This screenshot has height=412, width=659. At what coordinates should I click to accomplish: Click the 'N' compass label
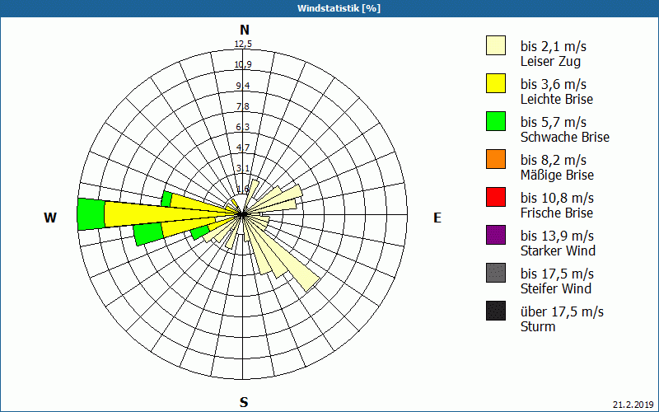click(x=245, y=30)
